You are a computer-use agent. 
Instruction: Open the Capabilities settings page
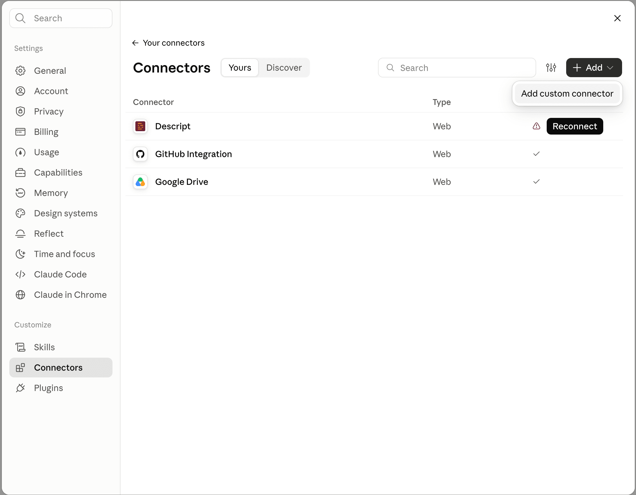click(61, 173)
